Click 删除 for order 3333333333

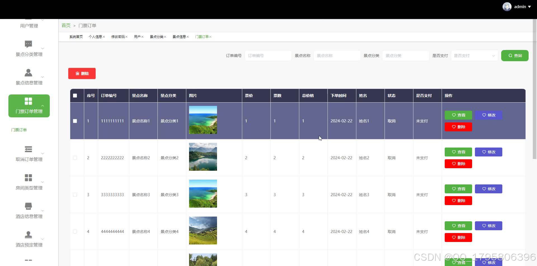458,201
